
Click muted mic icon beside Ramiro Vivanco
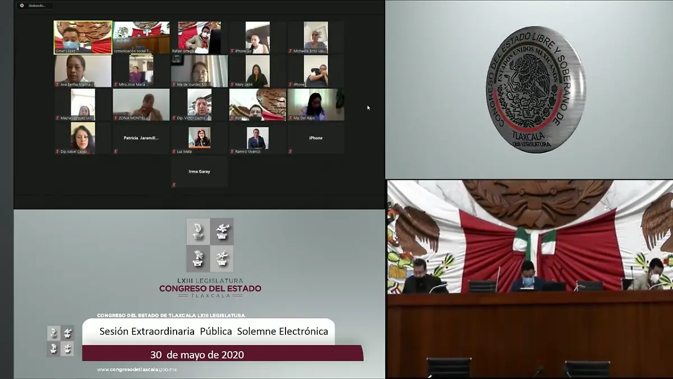click(x=232, y=152)
